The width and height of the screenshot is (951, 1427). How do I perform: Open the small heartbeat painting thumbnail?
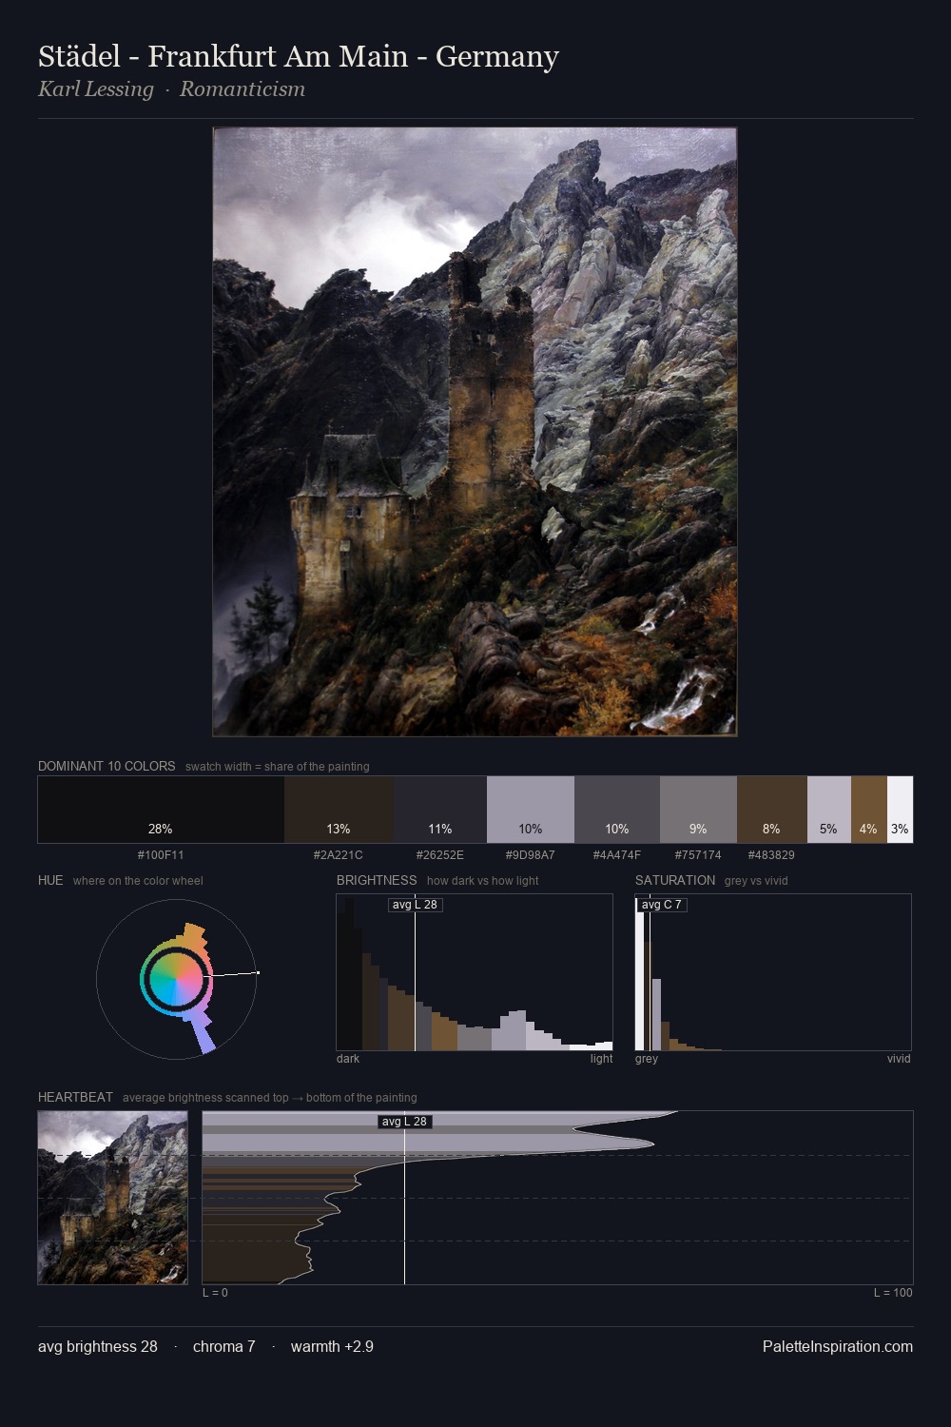tap(113, 1198)
